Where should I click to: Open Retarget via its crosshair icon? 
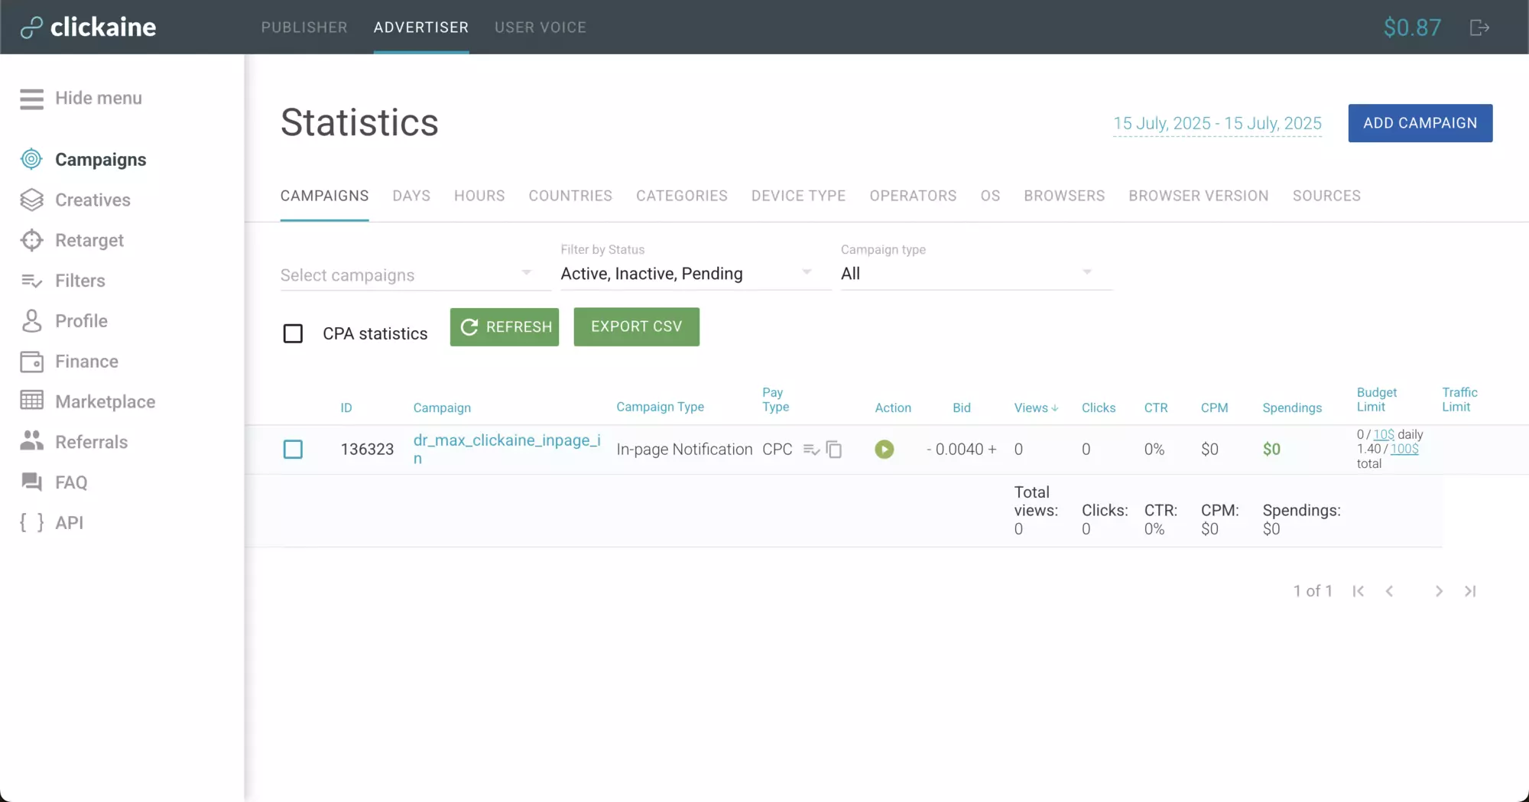tap(31, 240)
